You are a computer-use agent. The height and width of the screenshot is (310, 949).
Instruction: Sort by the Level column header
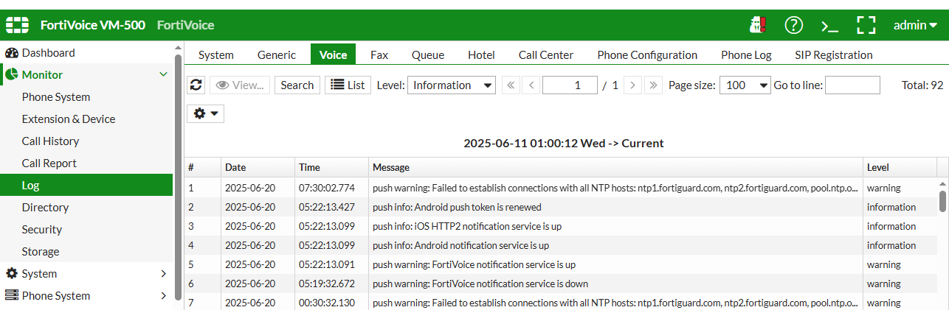click(x=900, y=167)
